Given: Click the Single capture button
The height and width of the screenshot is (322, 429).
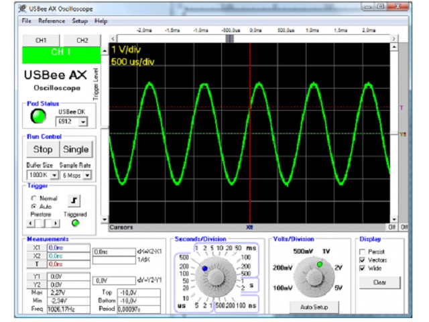Looking at the screenshot, I should tap(76, 149).
